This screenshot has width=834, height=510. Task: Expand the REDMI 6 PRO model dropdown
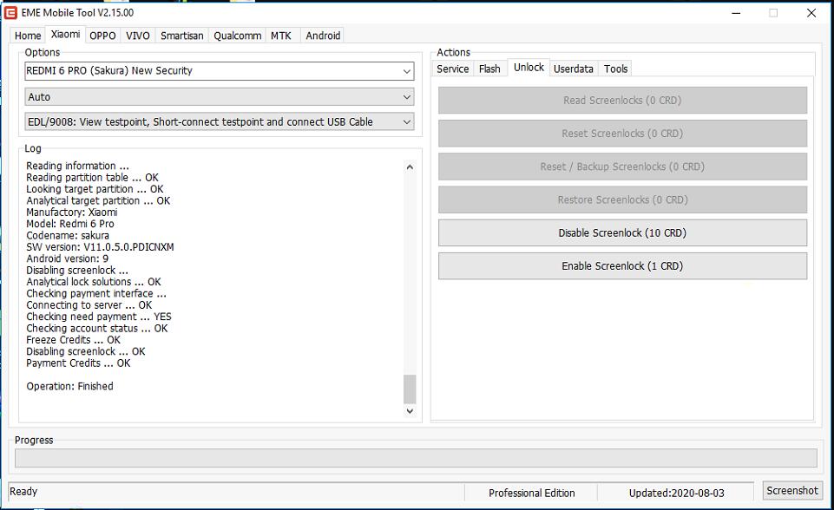click(x=220, y=71)
